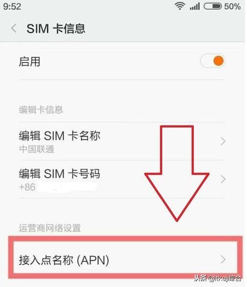247x287 pixels.
Task: Open chevron next to 编辑 SIM 卡名称
Action: pyautogui.click(x=223, y=141)
